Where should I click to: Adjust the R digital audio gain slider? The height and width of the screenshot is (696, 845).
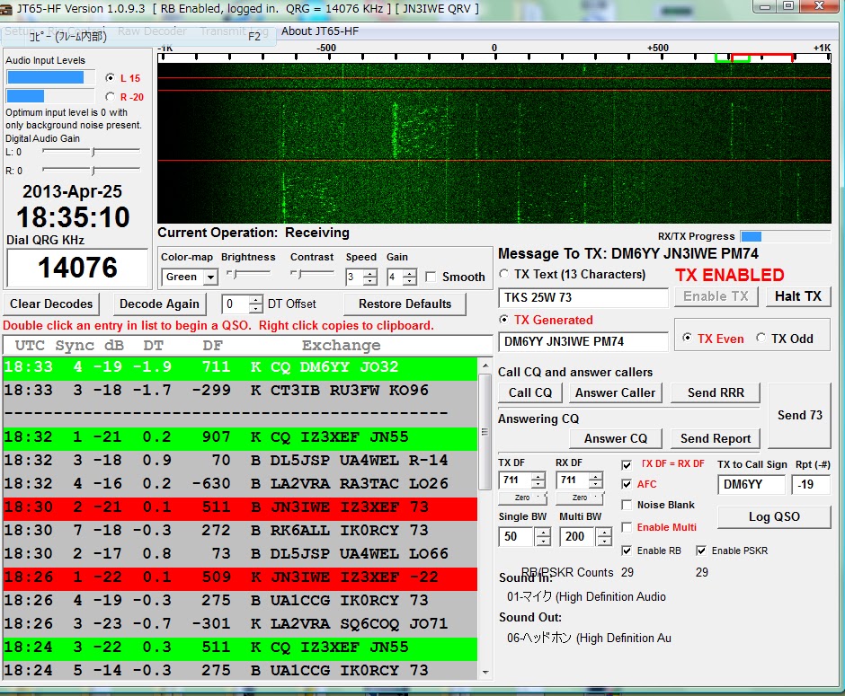93,170
